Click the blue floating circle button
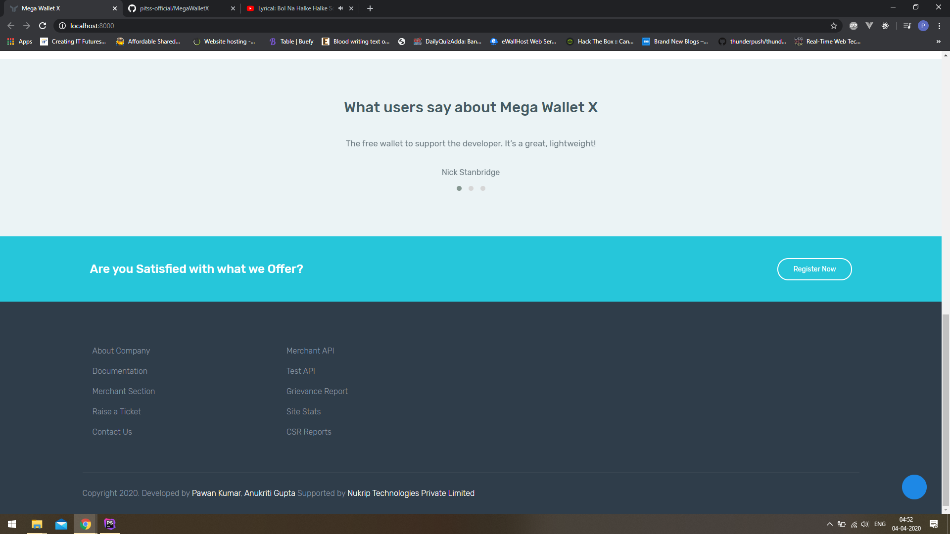The image size is (950, 534). [x=914, y=487]
